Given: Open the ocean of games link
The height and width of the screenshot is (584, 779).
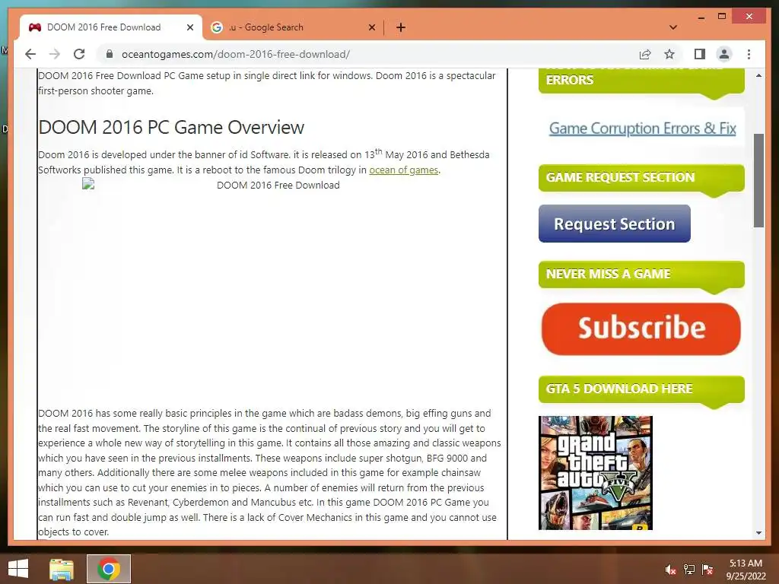Looking at the screenshot, I should [403, 170].
